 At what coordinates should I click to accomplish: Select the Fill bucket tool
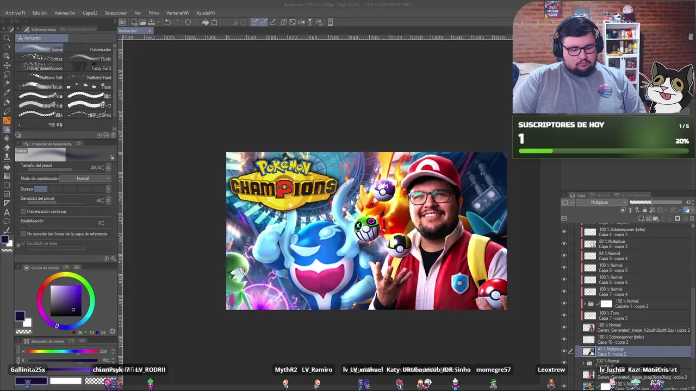(7, 167)
